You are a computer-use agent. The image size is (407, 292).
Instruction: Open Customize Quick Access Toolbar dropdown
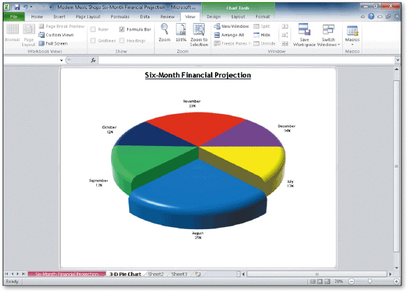(x=51, y=7)
